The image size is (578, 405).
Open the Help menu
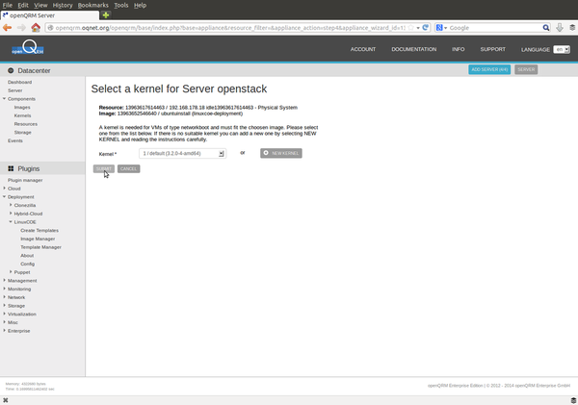[140, 5]
